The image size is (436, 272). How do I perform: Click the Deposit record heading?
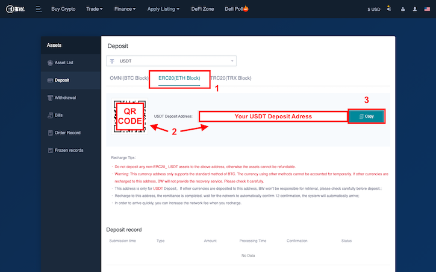(124, 229)
